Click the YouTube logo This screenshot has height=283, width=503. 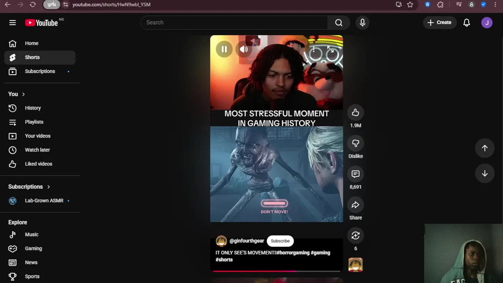42,23
